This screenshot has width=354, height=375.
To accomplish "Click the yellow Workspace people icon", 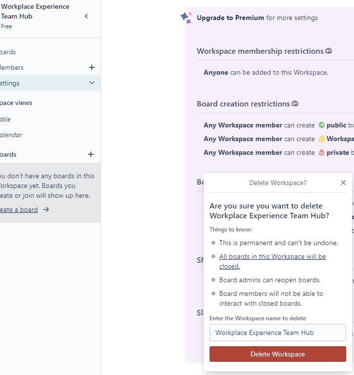I will click(321, 139).
